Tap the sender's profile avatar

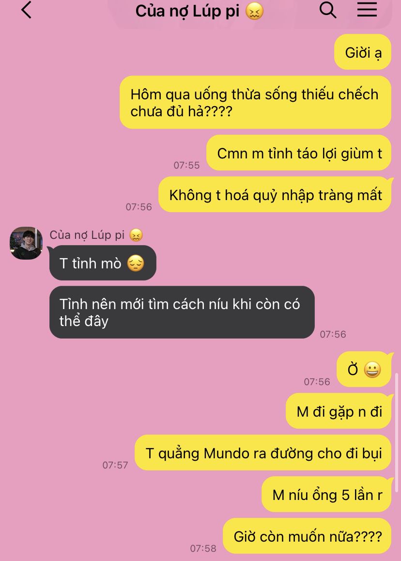[x=26, y=243]
